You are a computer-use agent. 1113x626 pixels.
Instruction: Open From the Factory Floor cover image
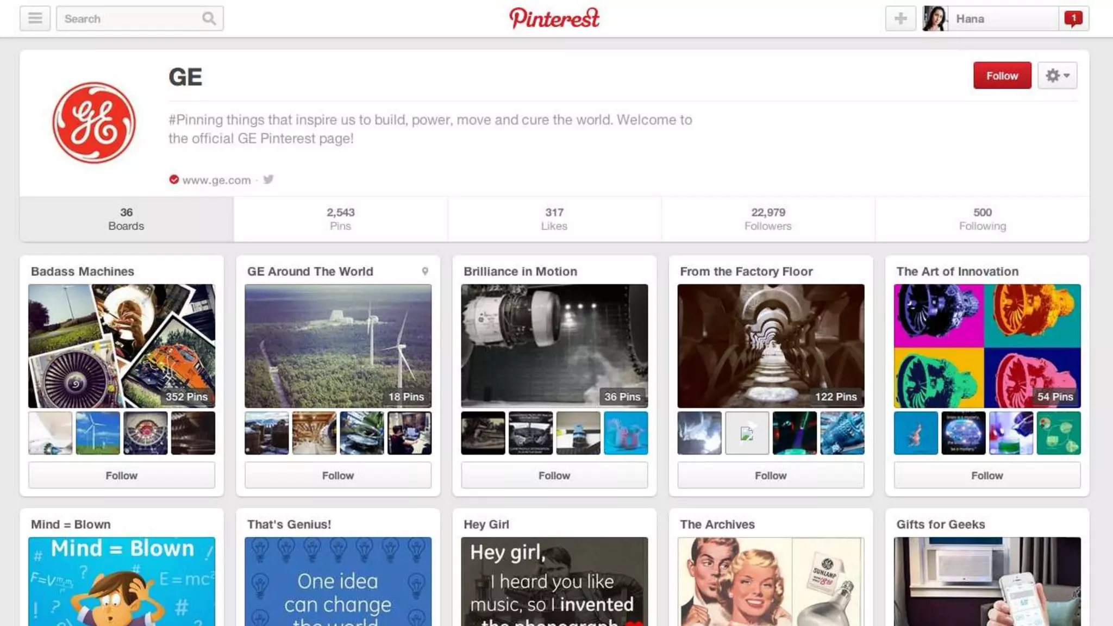(771, 346)
